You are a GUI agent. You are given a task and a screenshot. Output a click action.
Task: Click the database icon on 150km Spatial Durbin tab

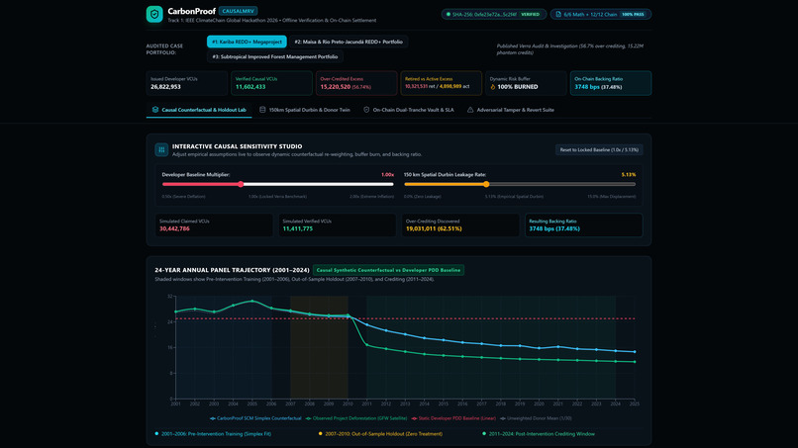[x=262, y=110]
